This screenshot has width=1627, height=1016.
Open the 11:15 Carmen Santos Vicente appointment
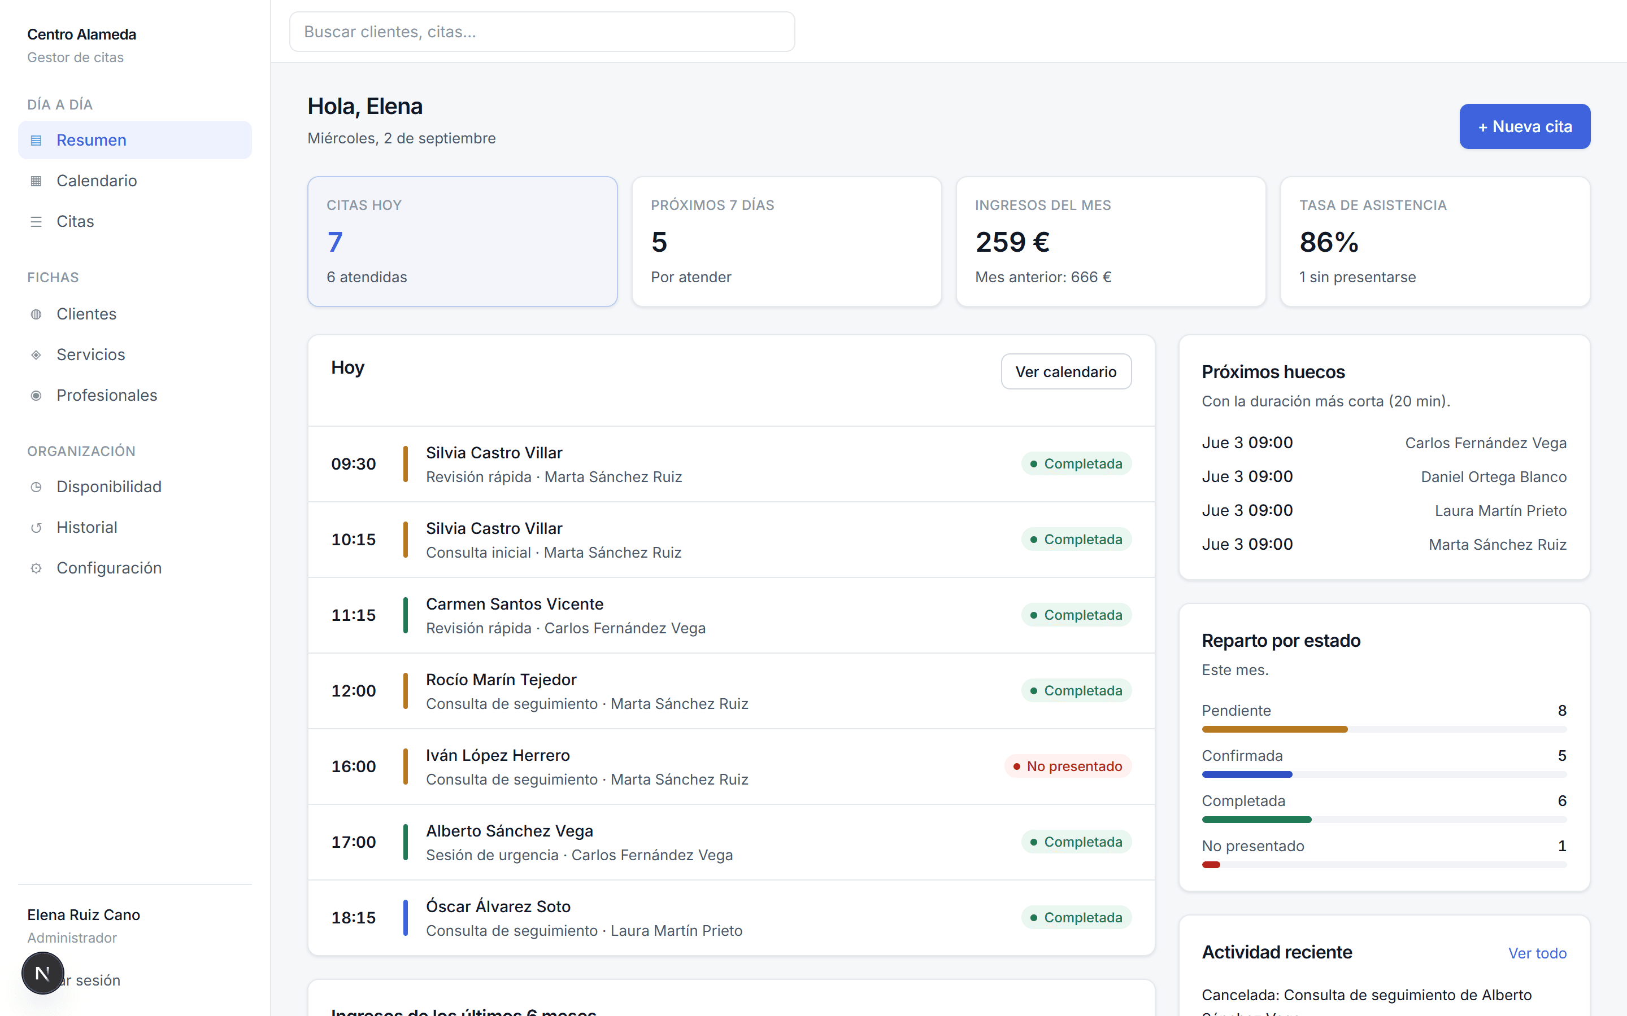(731, 615)
